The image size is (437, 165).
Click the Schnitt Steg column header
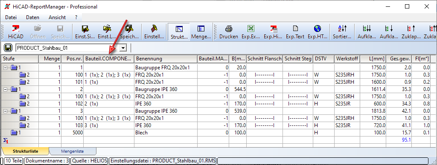pos(297,59)
